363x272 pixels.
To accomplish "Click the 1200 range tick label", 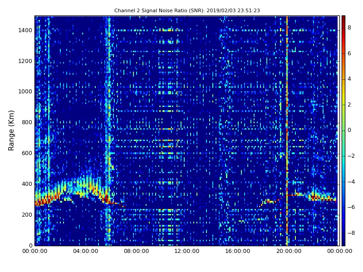I will 25,61.
